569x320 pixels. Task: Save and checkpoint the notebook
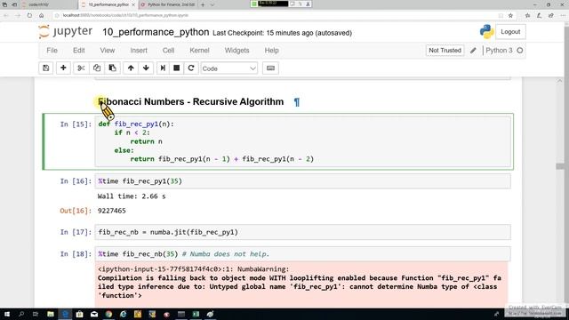pyautogui.click(x=45, y=68)
